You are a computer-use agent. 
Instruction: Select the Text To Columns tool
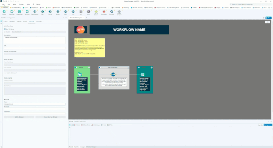coord(96,12)
